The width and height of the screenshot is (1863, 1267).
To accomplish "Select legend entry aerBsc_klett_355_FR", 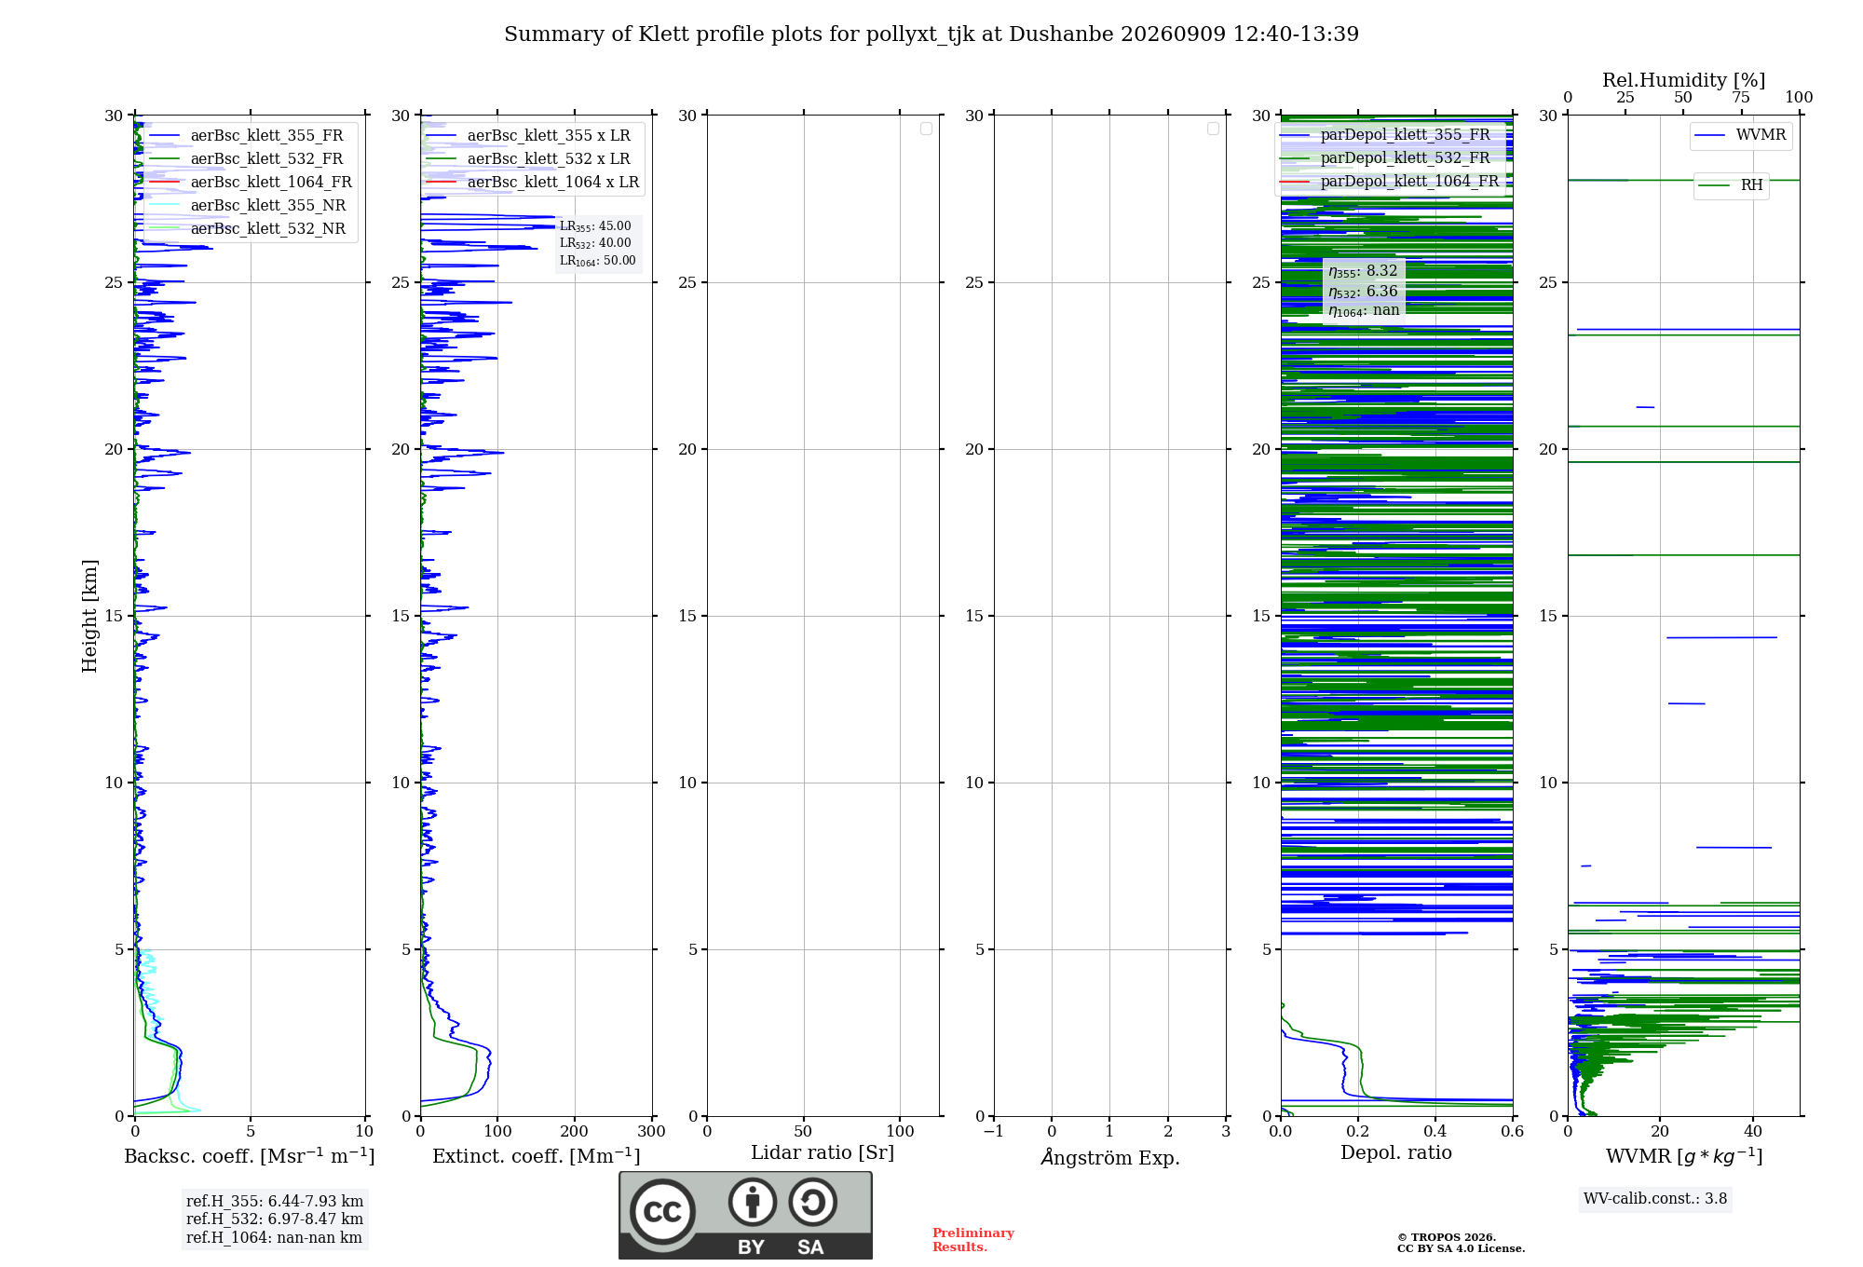I will [266, 136].
